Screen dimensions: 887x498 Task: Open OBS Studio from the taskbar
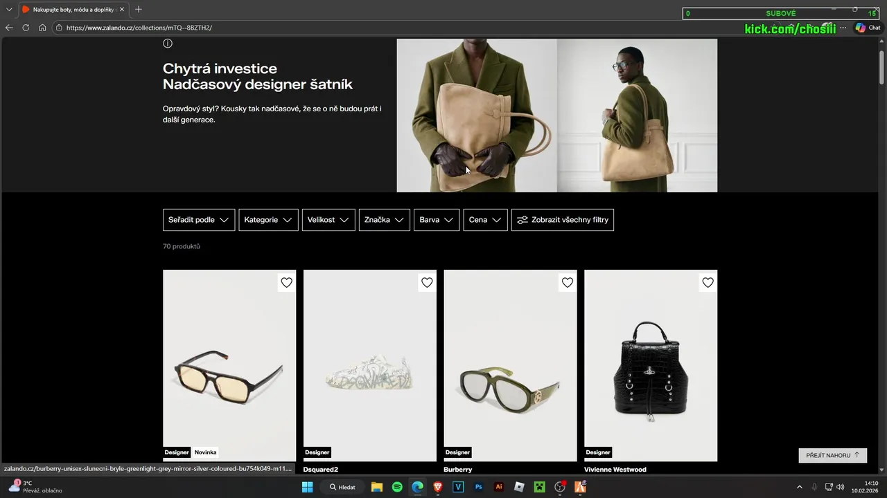pyautogui.click(x=560, y=487)
